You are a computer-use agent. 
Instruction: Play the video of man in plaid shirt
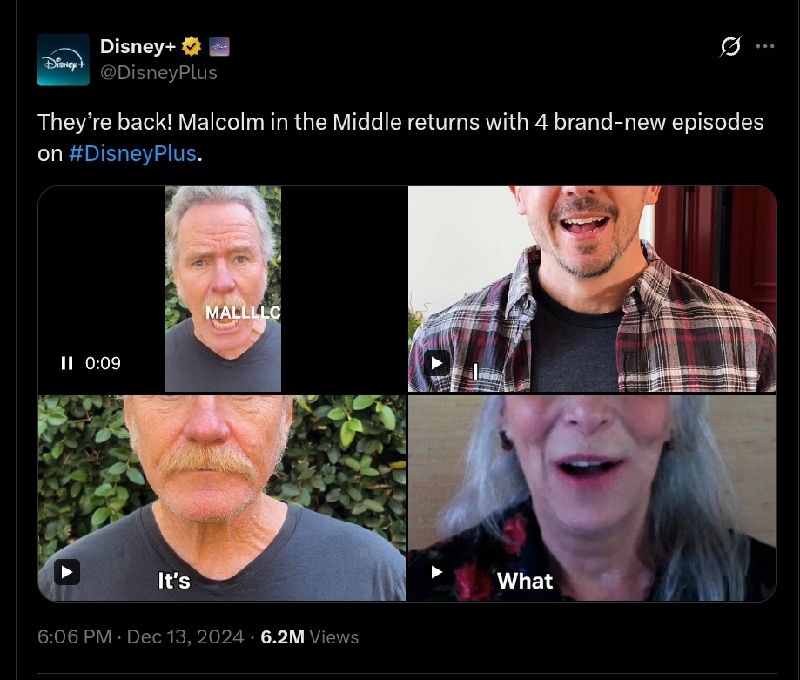[x=437, y=363]
